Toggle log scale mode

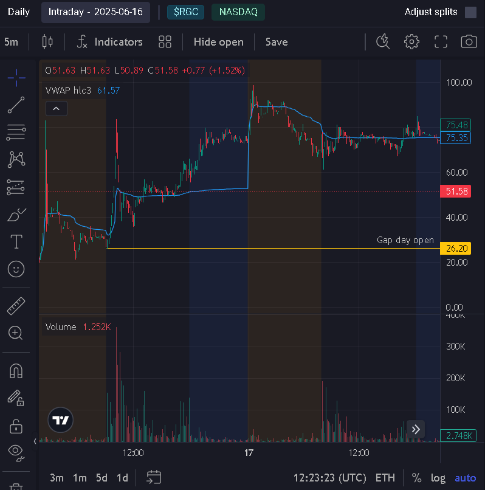438,478
